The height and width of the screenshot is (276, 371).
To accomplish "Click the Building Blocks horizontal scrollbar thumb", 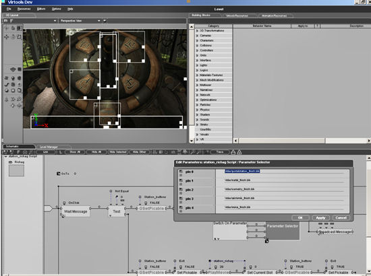I will pyautogui.click(x=282, y=141).
